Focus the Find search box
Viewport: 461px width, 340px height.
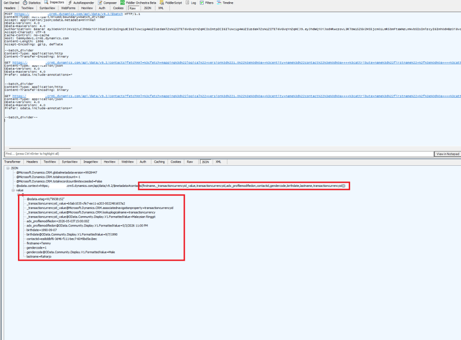pyautogui.click(x=219, y=154)
